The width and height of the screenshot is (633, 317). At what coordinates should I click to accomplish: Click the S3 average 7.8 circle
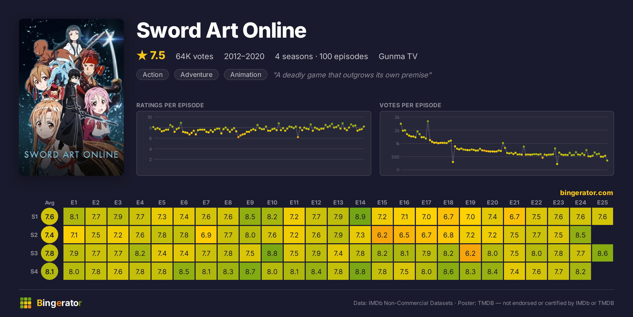click(50, 253)
